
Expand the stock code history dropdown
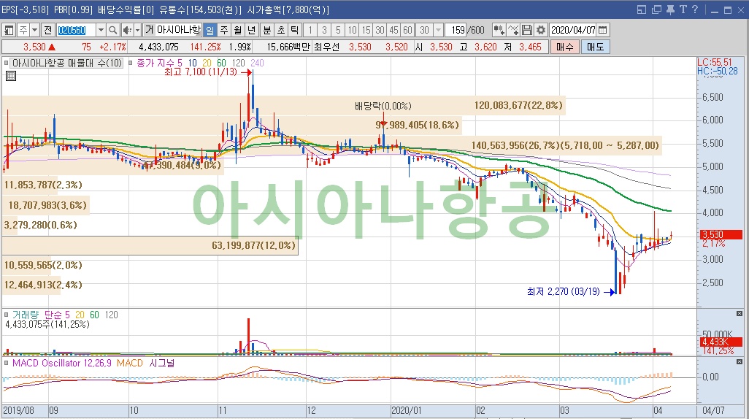click(x=101, y=30)
